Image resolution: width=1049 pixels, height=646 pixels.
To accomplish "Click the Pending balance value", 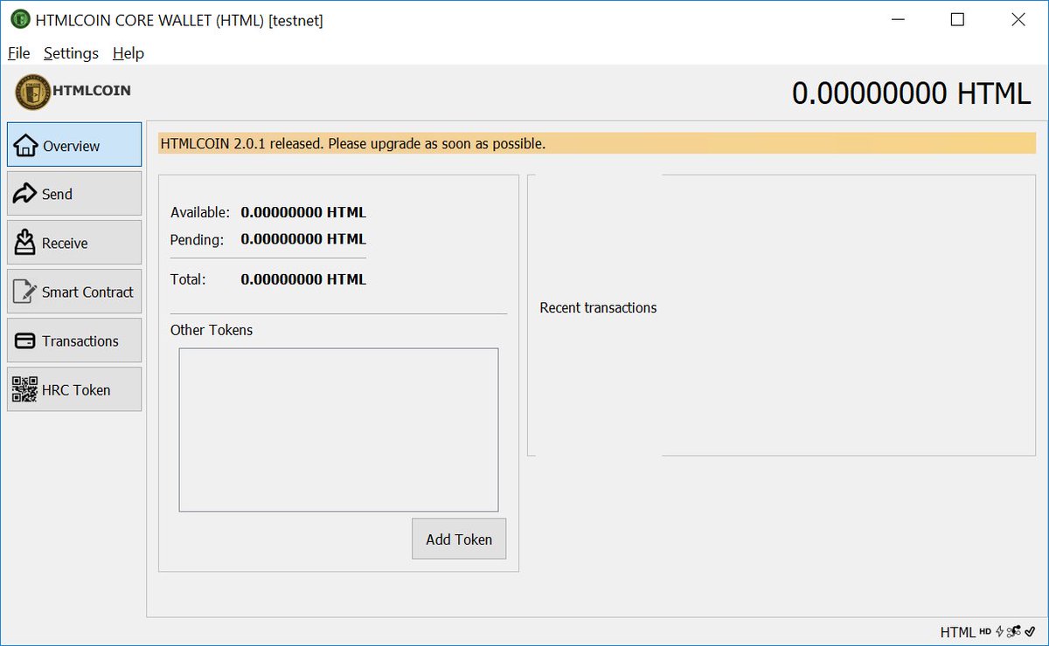I will [x=303, y=239].
